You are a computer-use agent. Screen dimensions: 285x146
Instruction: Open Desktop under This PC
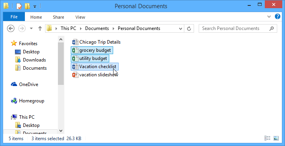point(31,125)
